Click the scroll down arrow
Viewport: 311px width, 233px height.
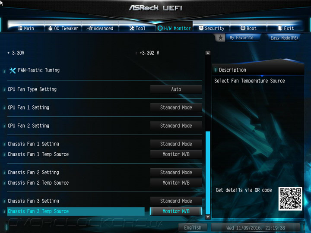(208, 217)
